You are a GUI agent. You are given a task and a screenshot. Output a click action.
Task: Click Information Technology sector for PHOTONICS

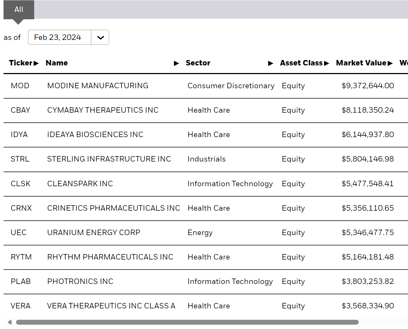230,281
